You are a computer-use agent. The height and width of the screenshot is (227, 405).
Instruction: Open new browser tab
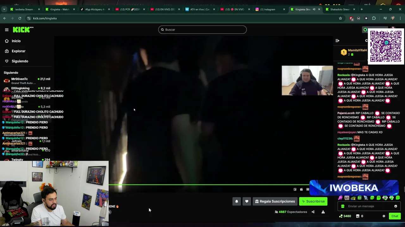(x=362, y=9)
